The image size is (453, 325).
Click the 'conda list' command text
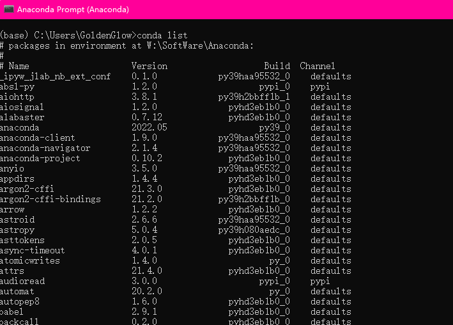162,35
